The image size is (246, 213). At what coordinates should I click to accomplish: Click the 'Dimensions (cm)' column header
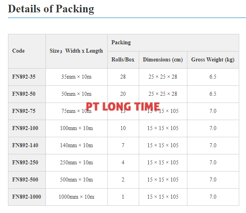[x=163, y=59]
